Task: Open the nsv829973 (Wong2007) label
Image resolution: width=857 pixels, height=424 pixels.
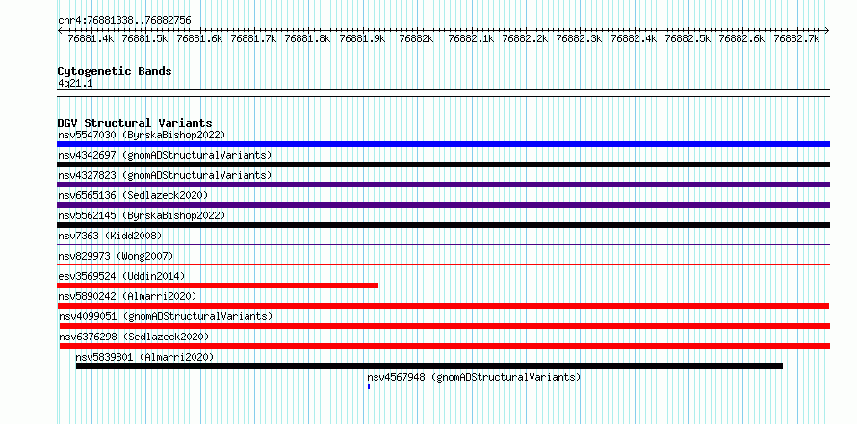Action: pos(116,256)
